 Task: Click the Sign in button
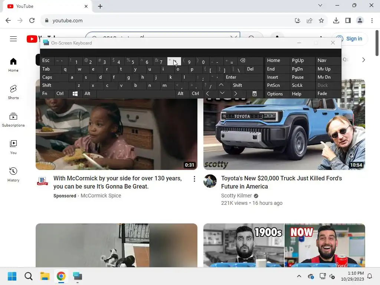(x=350, y=39)
